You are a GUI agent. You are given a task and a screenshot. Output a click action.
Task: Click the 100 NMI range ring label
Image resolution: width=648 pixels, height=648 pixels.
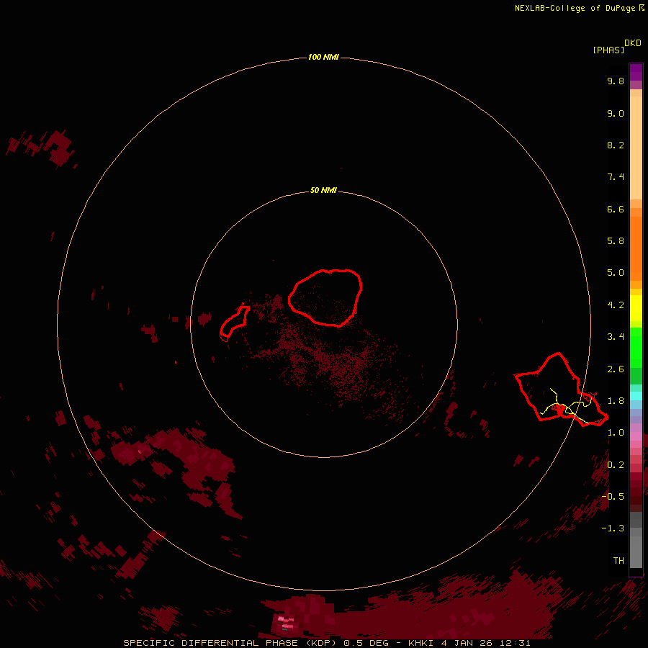coord(323,57)
